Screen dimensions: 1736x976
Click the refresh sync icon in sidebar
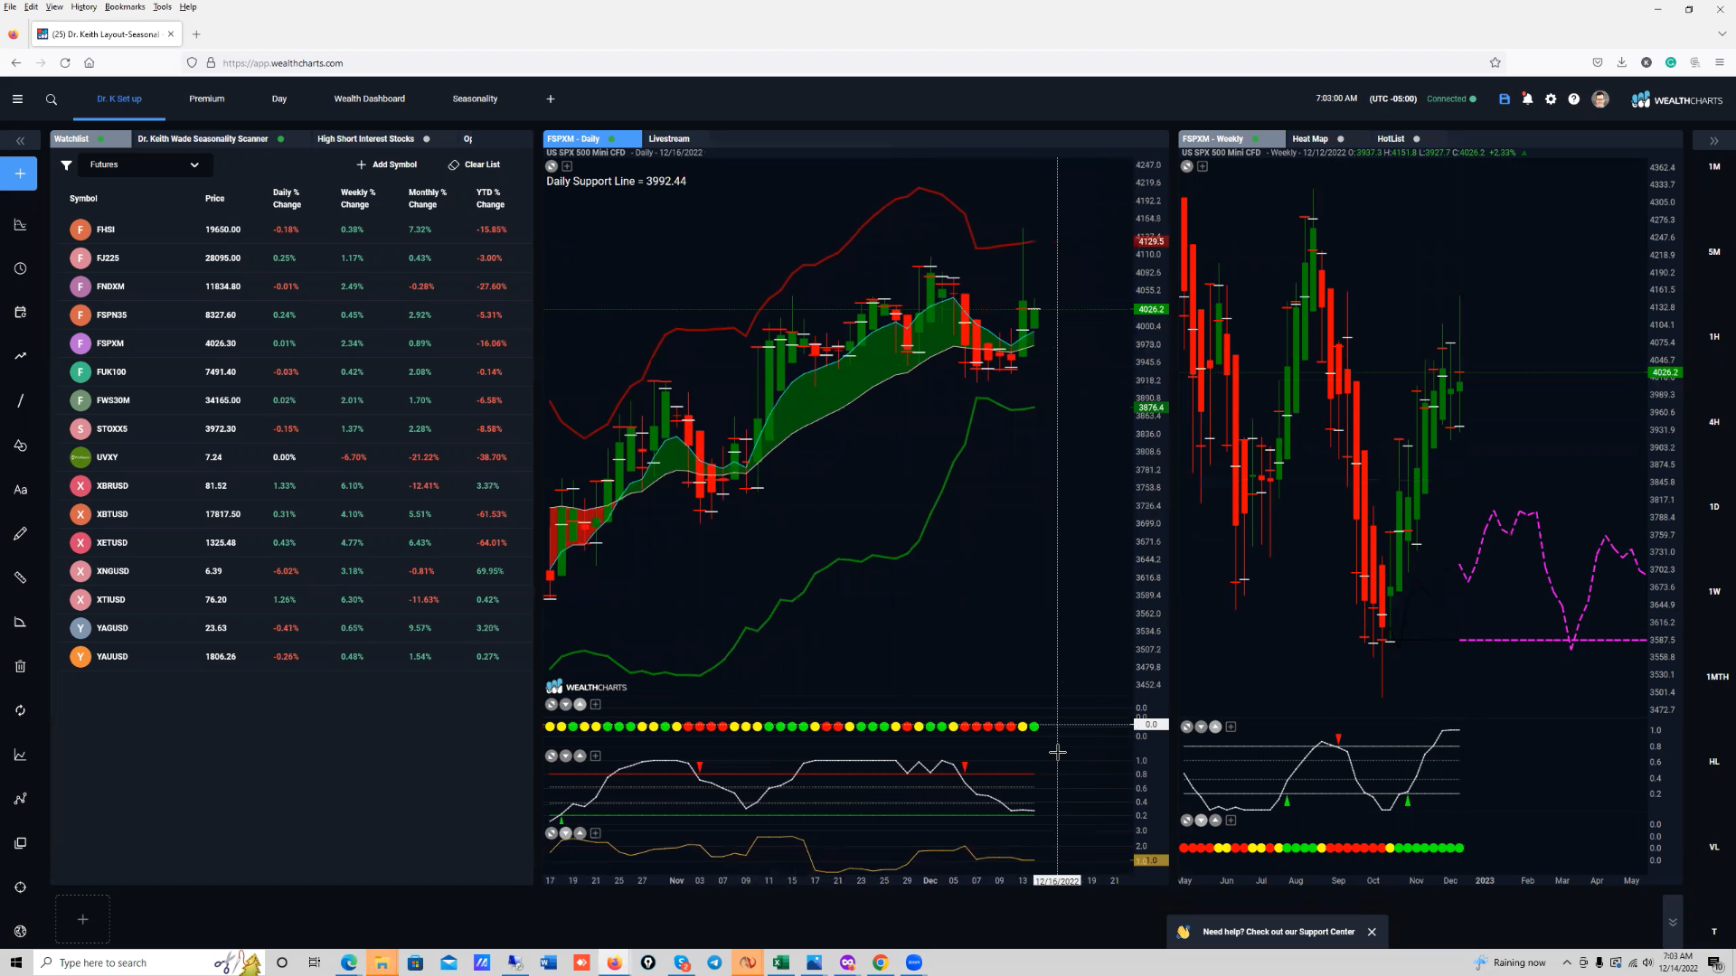pos(20,710)
